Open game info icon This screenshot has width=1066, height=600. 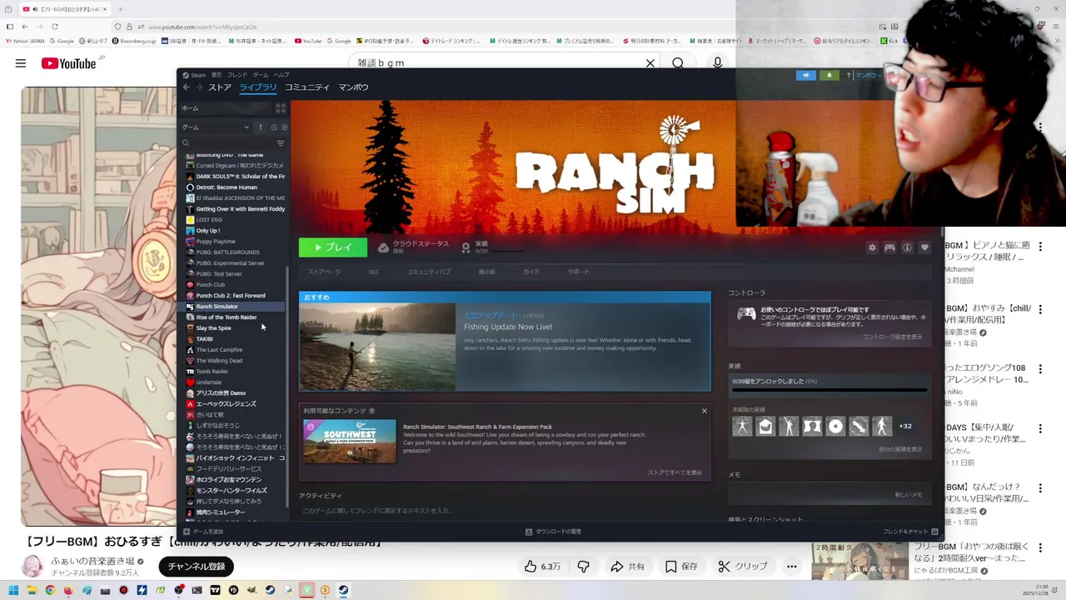point(907,247)
